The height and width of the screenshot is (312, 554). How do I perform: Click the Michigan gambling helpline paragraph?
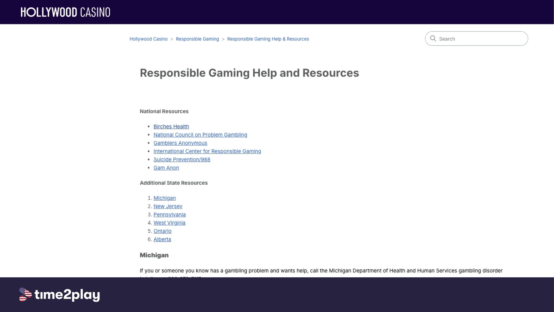tap(321, 273)
